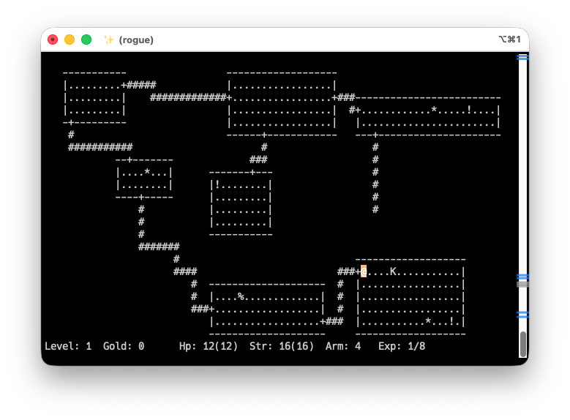Viewport: 570px width, 420px height.
Task: Click the ! potion in the top right room
Action: click(469, 109)
